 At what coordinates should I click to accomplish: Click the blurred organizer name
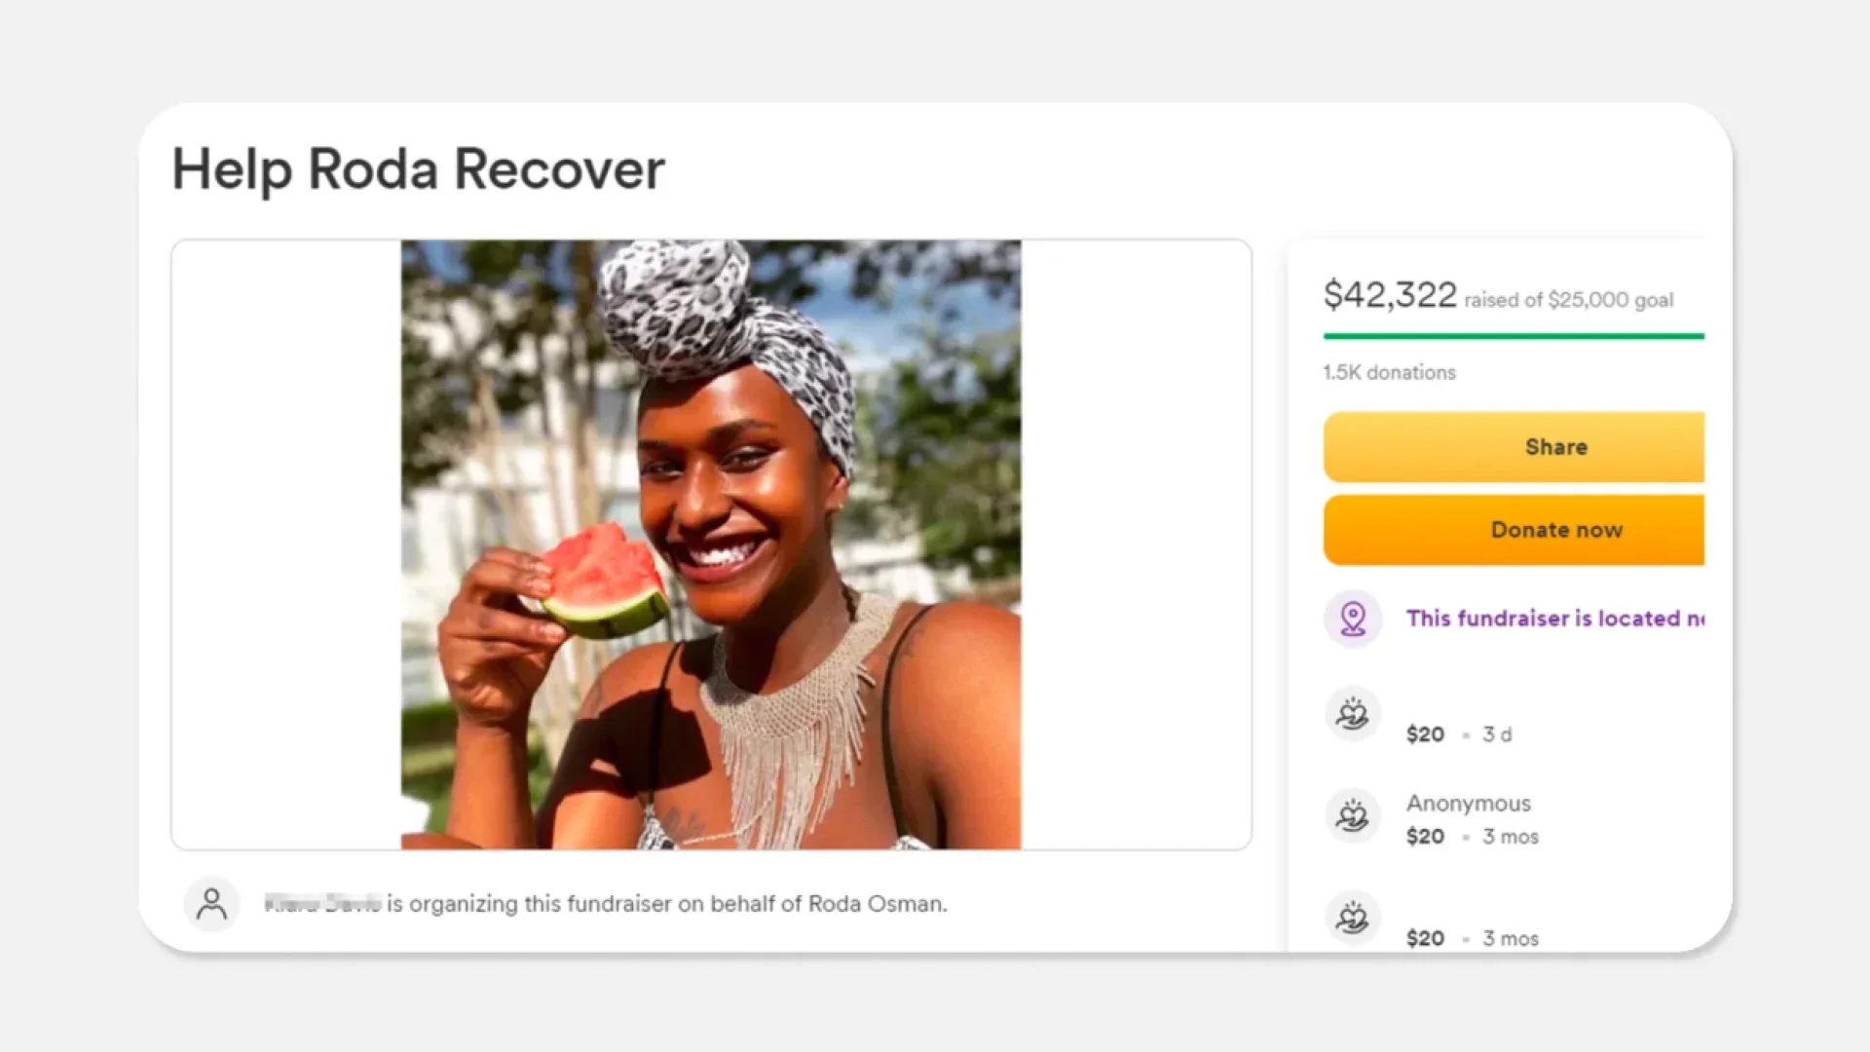point(322,904)
